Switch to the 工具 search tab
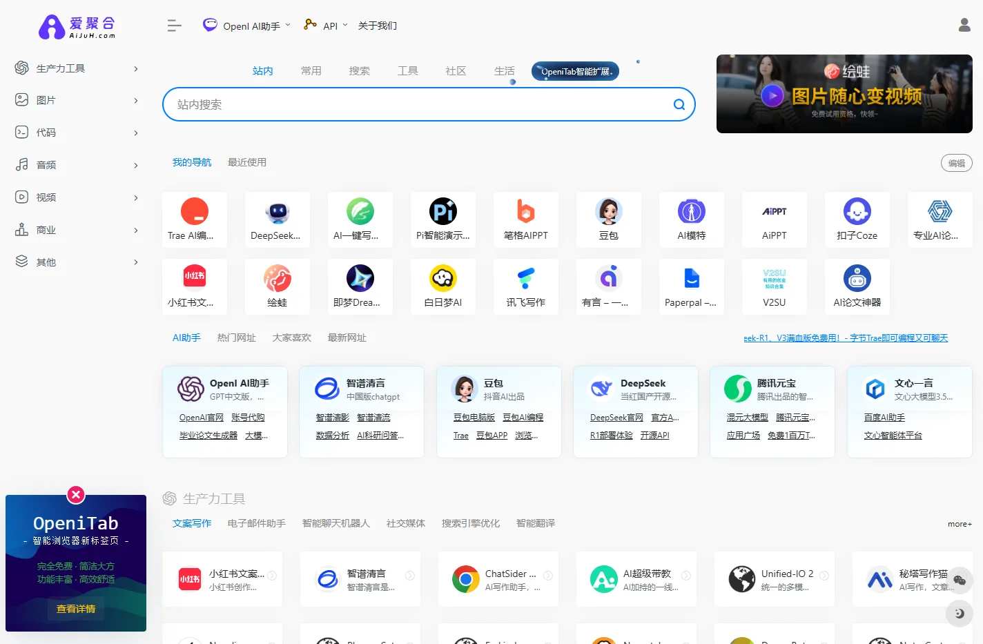The image size is (983, 644). [x=408, y=70]
